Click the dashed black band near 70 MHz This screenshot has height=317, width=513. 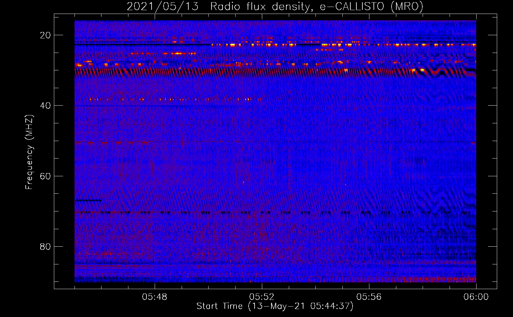(x=275, y=212)
